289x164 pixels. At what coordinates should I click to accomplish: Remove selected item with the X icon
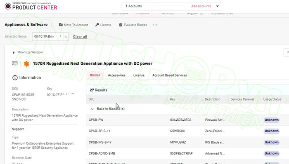tap(66, 37)
